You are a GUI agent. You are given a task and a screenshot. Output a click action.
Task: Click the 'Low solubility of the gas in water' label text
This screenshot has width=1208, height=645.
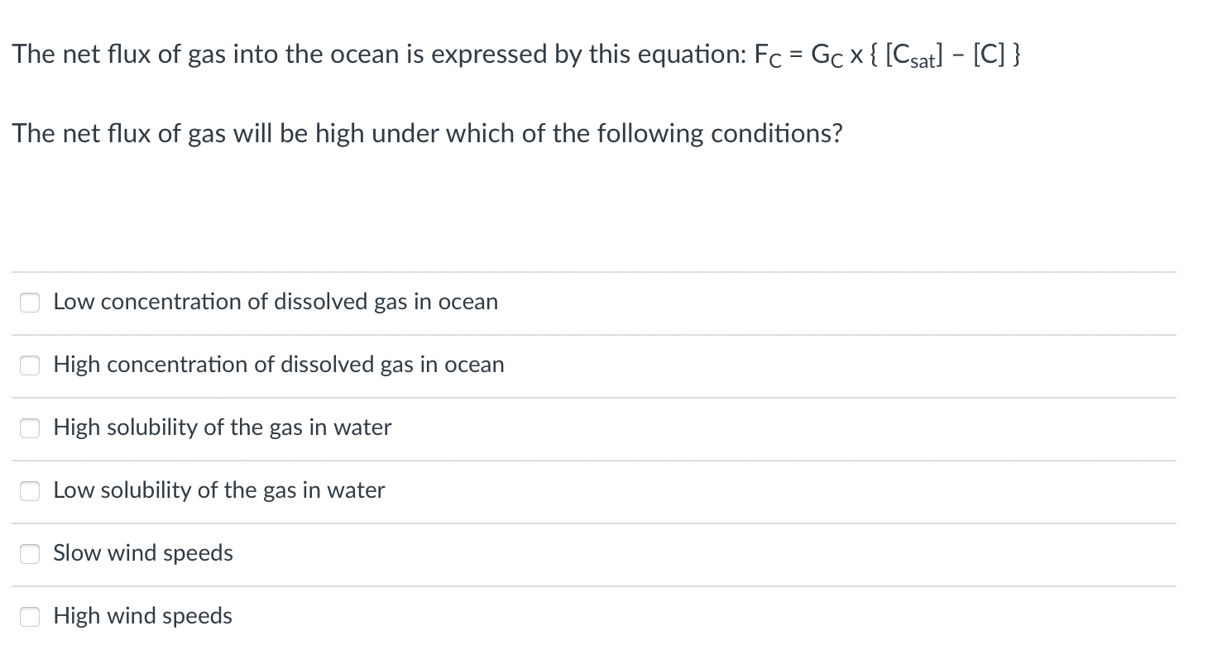[219, 490]
